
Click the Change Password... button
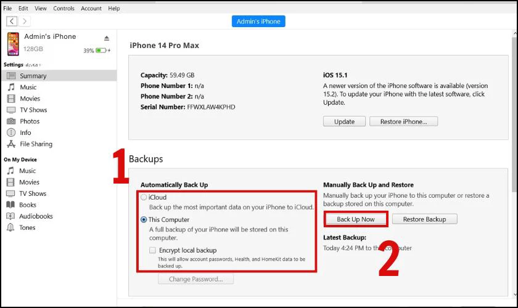(196, 279)
